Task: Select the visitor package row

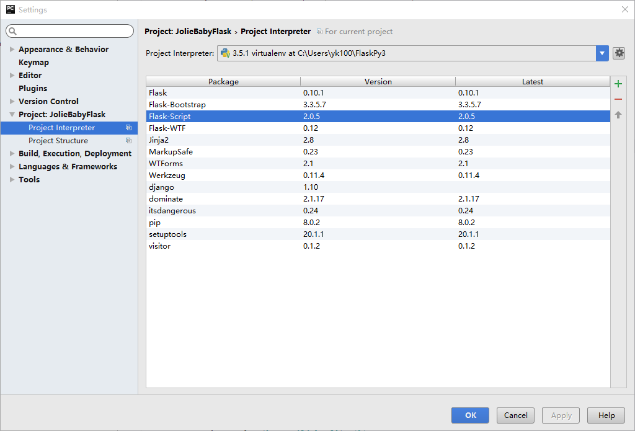Action: click(378, 246)
